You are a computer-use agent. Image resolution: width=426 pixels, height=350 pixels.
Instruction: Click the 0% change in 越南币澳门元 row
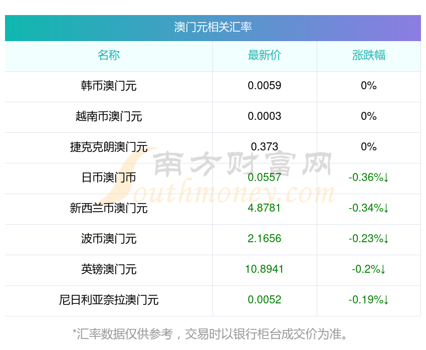(x=369, y=116)
